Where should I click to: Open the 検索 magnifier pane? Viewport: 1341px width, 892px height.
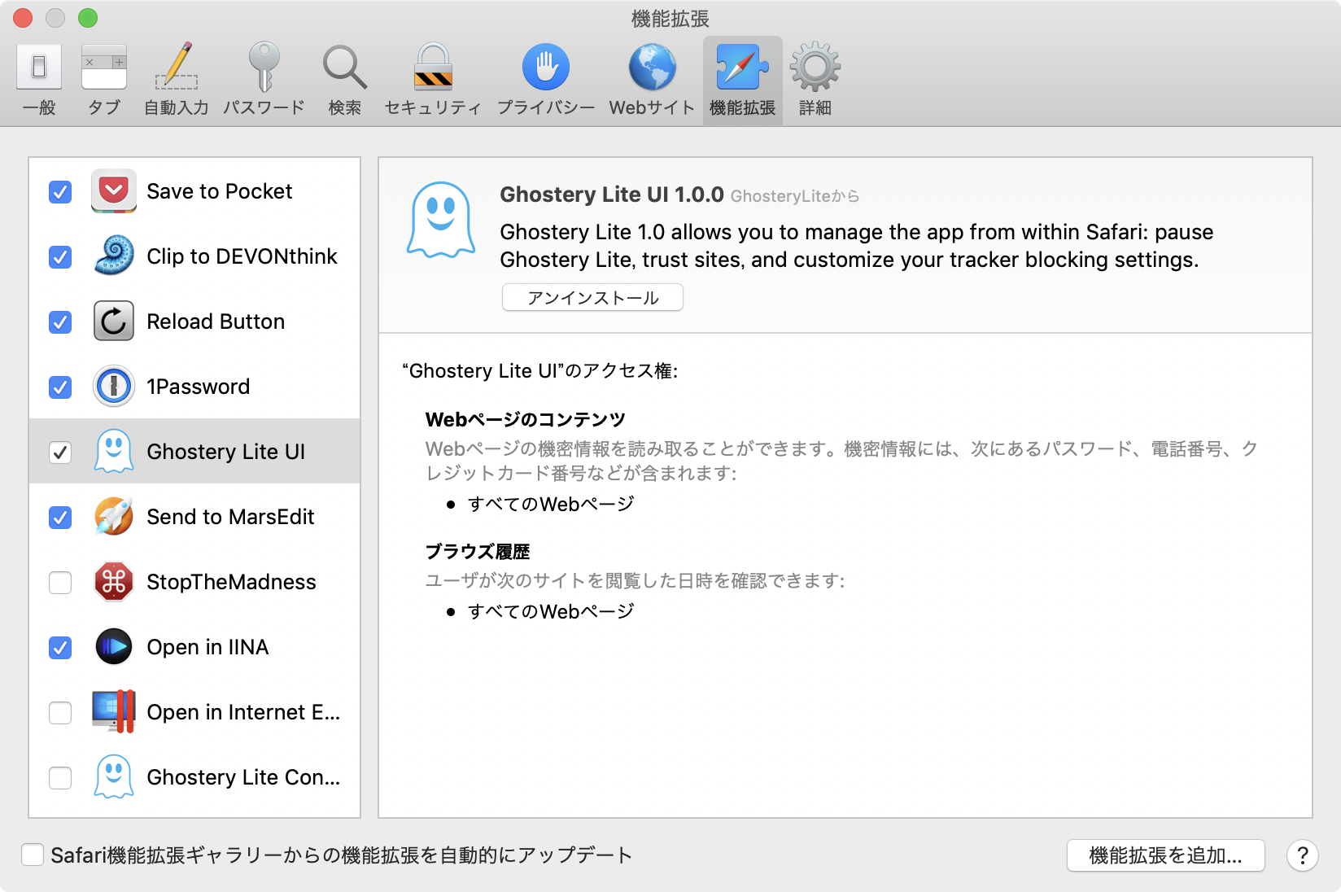345,81
